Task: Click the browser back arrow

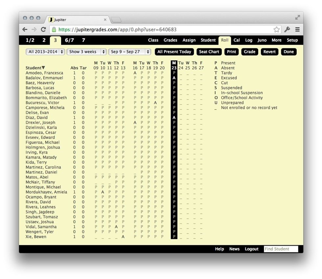Action: coord(25,30)
